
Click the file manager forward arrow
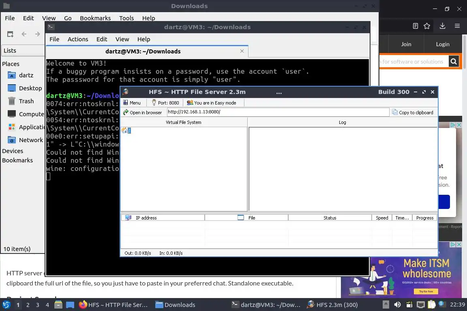click(x=37, y=34)
